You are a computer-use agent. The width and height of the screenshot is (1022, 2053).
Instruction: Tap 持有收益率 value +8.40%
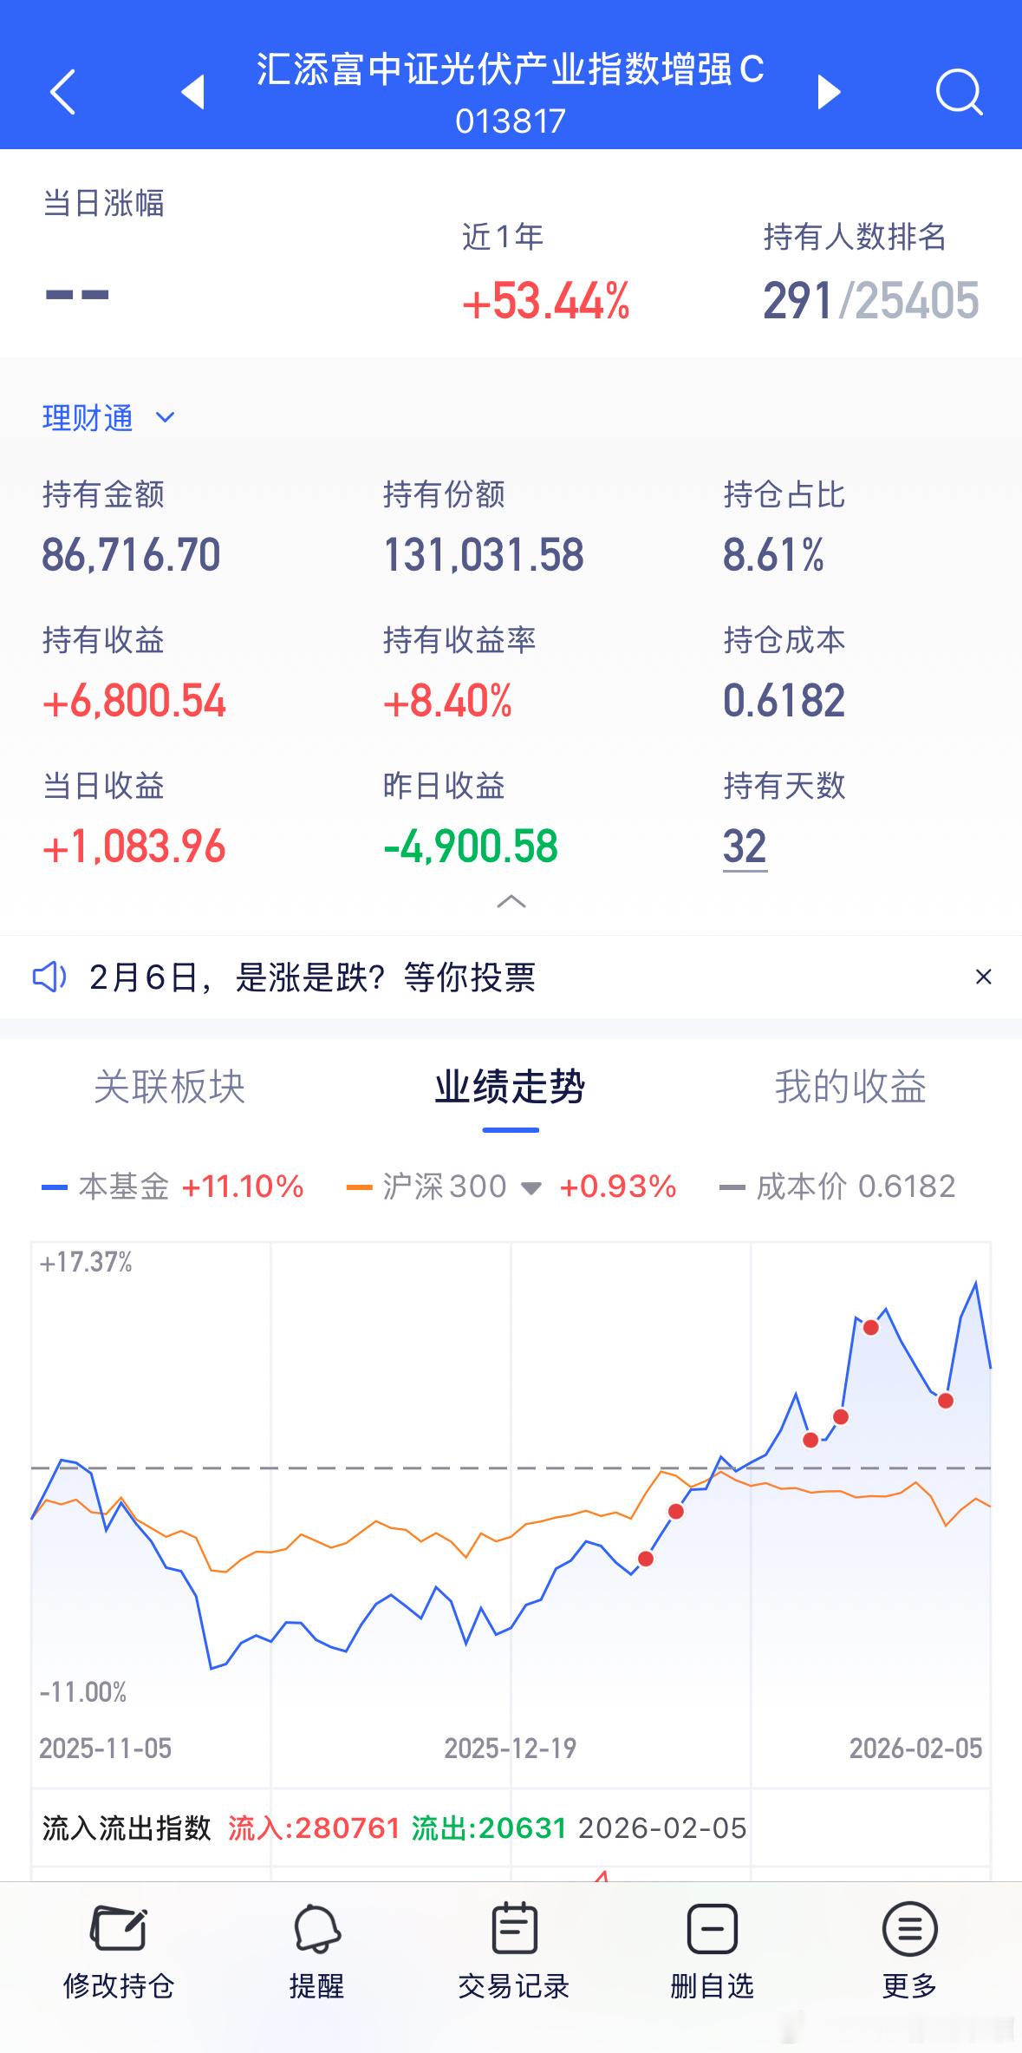447,701
